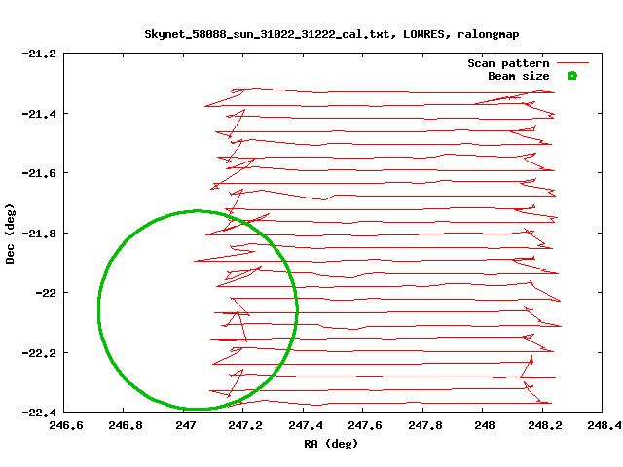
Task: Click the 246.6 x-axis tick label
Action: (64, 425)
